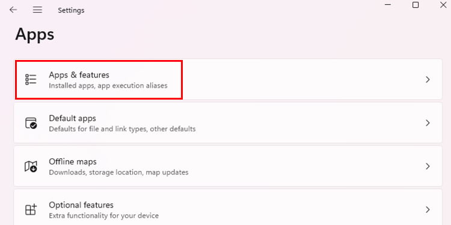Click "Downloads, storage location, map updates" text
Viewport: 451px width, 225px height.
click(x=118, y=172)
